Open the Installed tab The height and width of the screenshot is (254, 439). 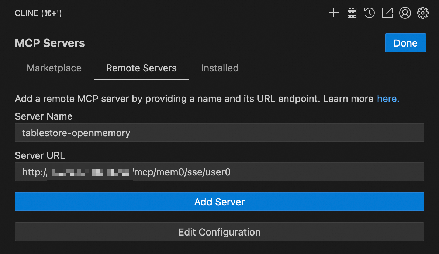pos(220,68)
